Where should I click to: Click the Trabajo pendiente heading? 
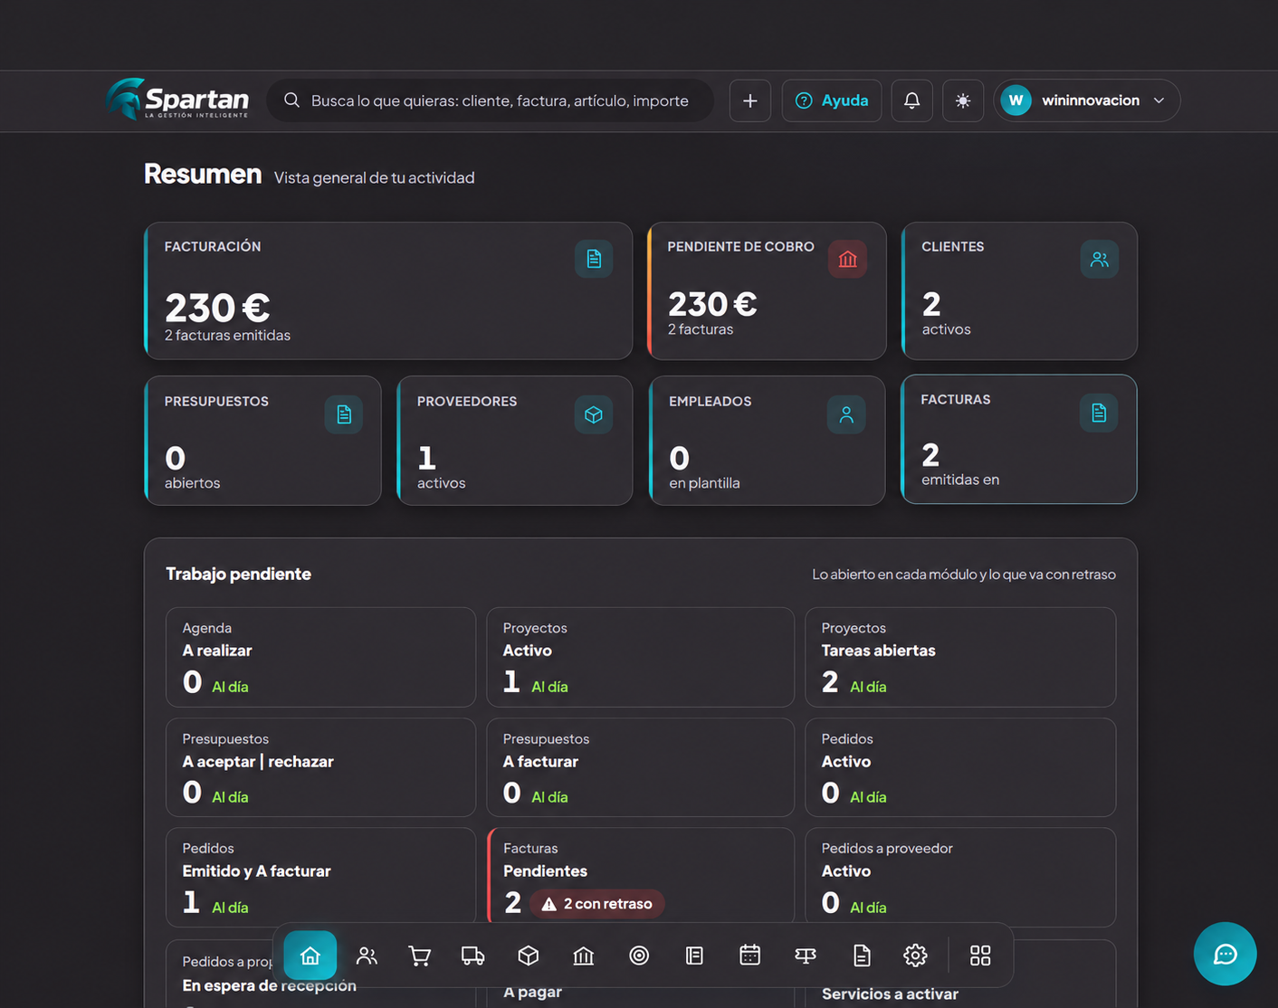coord(238,574)
